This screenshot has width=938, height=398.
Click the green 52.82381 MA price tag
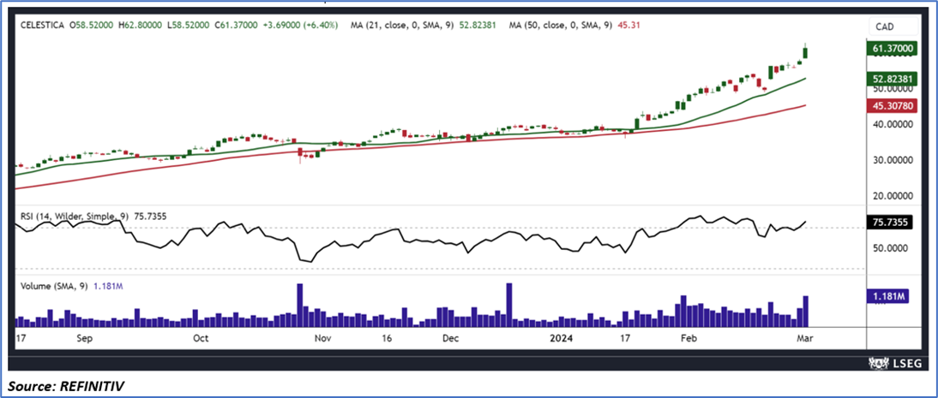pos(892,78)
